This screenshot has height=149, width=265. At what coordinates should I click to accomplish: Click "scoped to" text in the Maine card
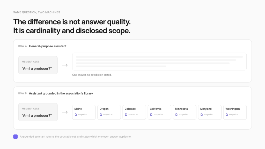point(83,115)
